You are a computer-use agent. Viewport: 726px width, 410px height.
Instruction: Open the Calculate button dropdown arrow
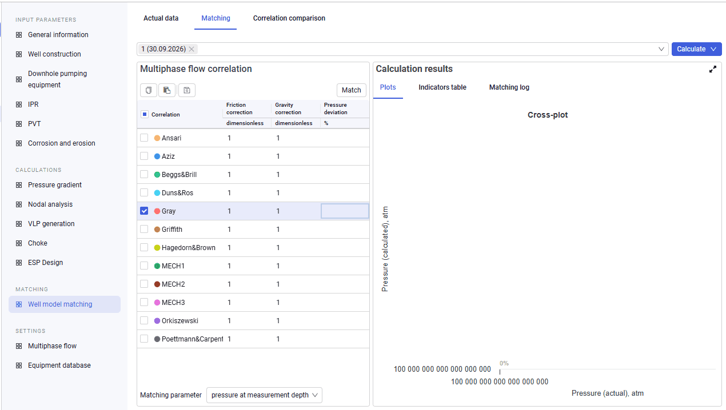coord(713,49)
